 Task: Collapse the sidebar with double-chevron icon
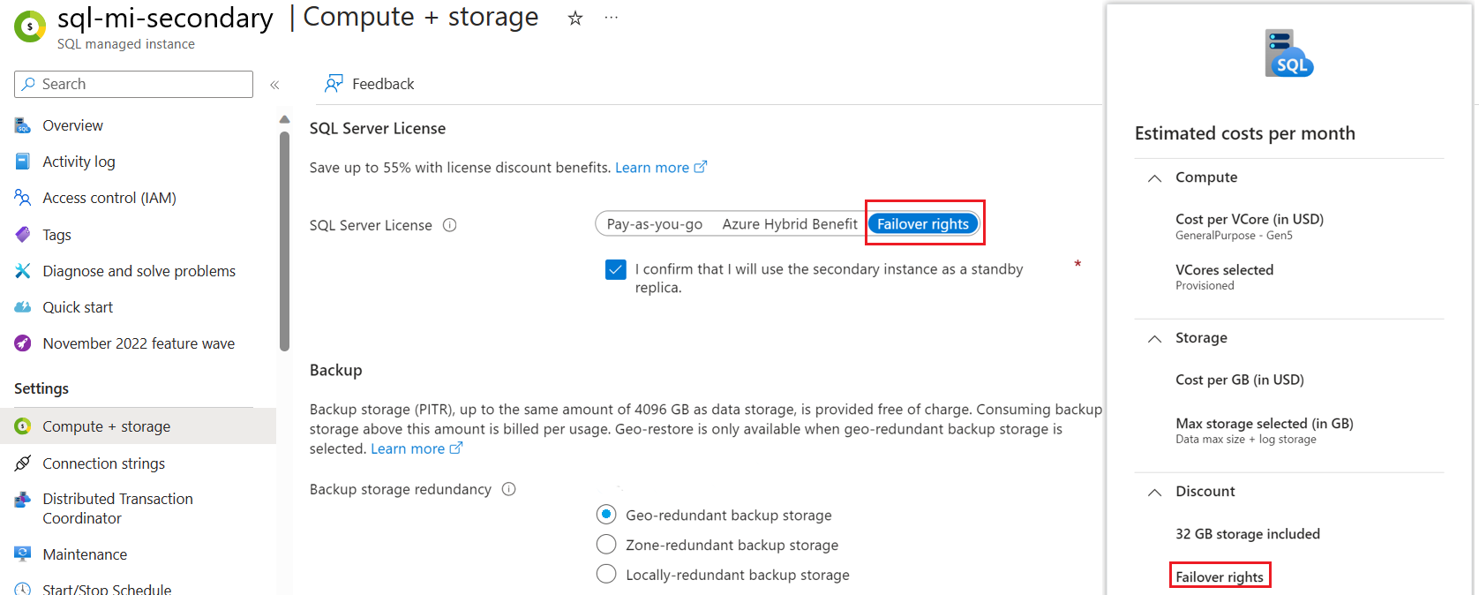pos(274,85)
